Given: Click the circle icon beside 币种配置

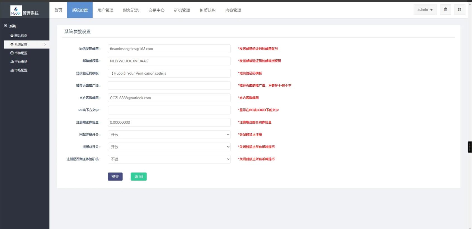Looking at the screenshot, I should 12,53.
